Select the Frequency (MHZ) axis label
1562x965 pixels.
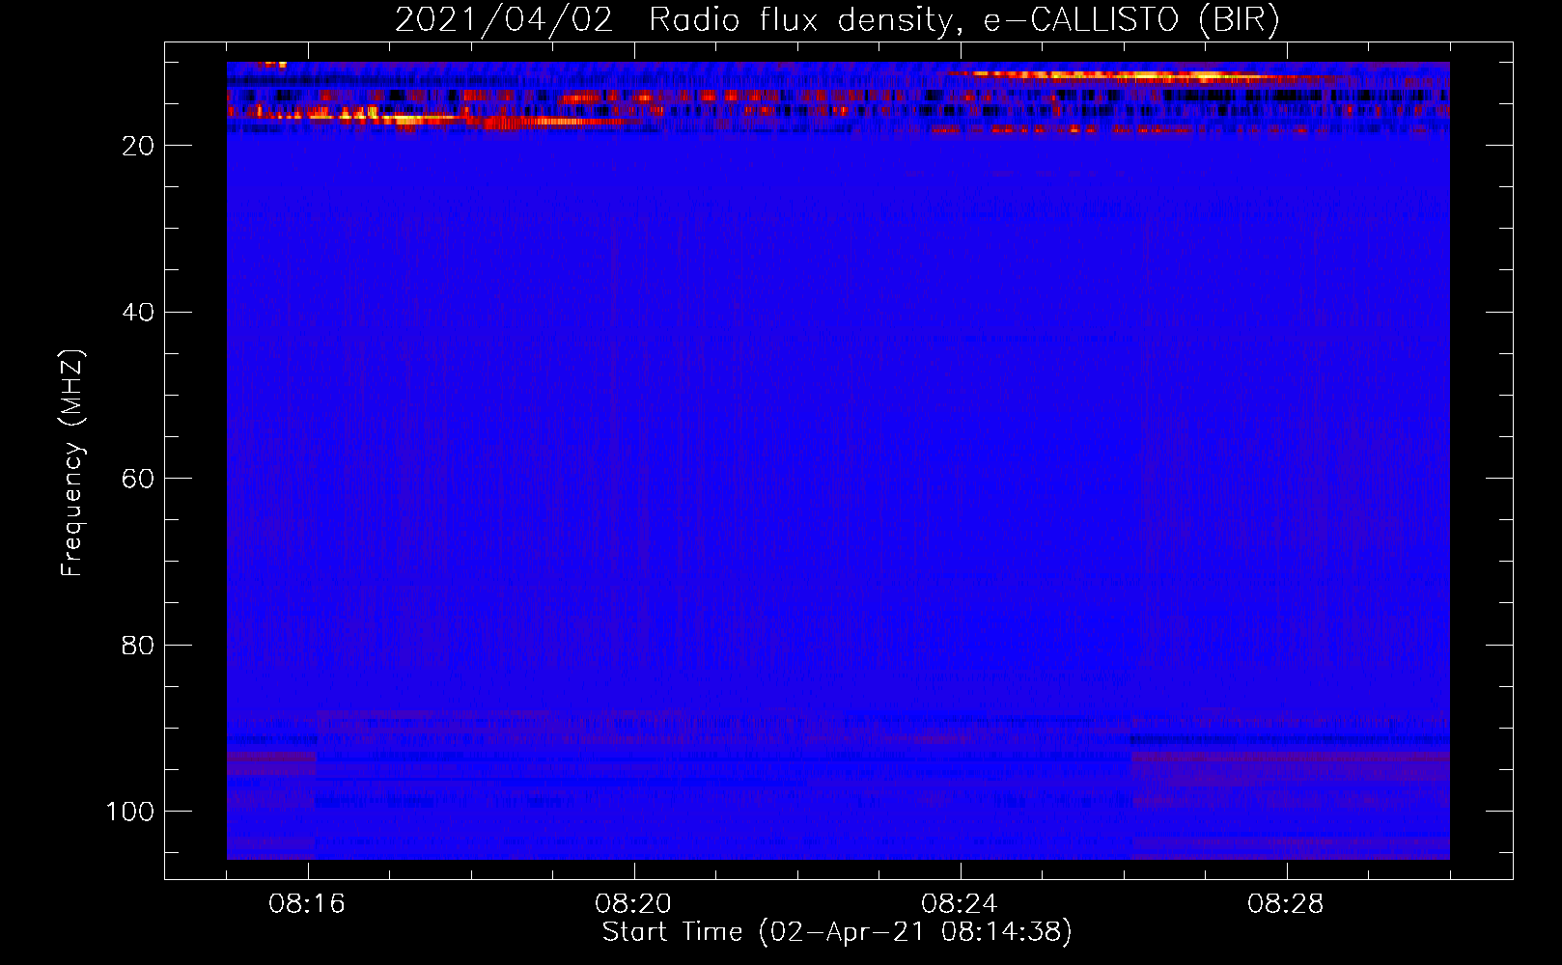(72, 463)
